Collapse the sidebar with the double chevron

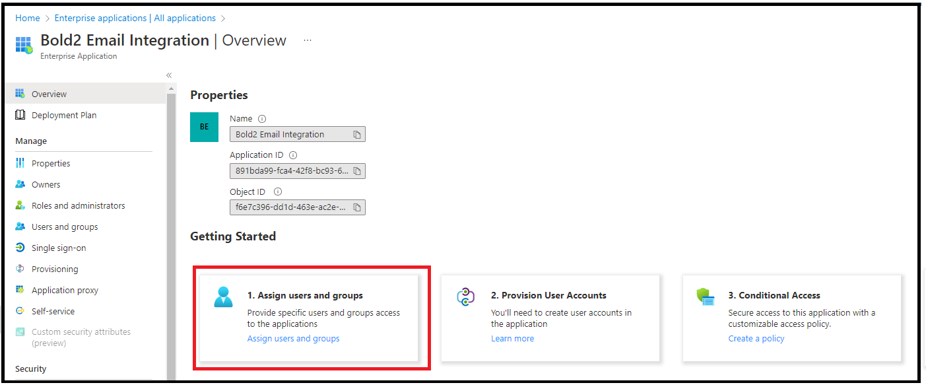[168, 75]
